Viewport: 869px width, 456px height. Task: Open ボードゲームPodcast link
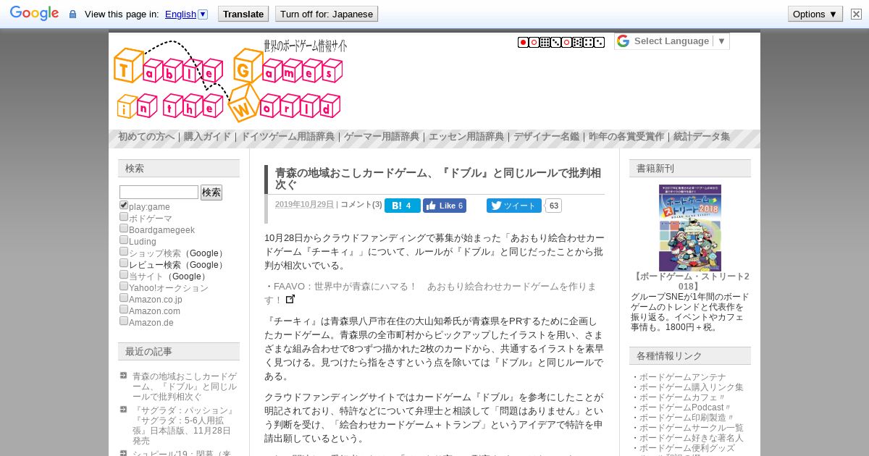(685, 408)
